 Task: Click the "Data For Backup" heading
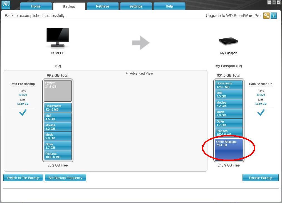click(23, 84)
